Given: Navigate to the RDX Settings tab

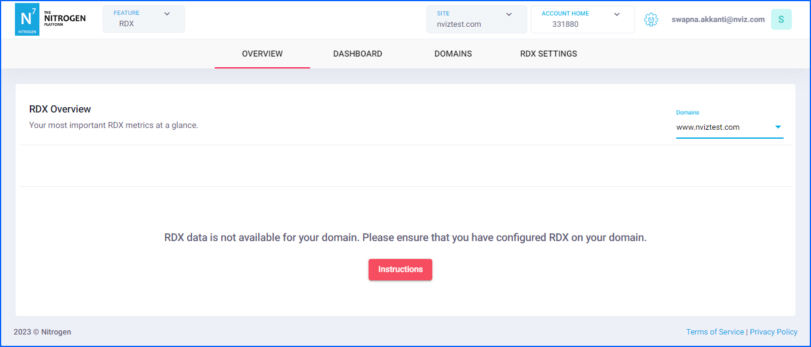Looking at the screenshot, I should click(x=549, y=54).
